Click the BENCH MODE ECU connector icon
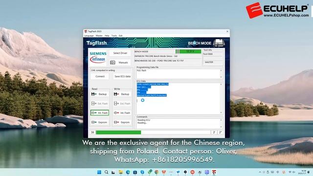Viewport: 313px width, 176px height. [x=219, y=43]
